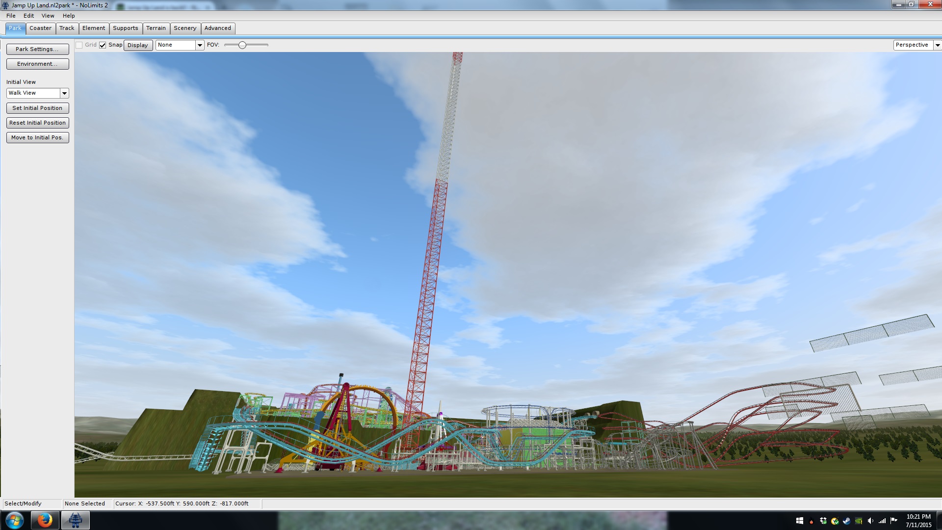Click the FOV slider handle
Viewport: 942px width, 530px height.
point(242,45)
